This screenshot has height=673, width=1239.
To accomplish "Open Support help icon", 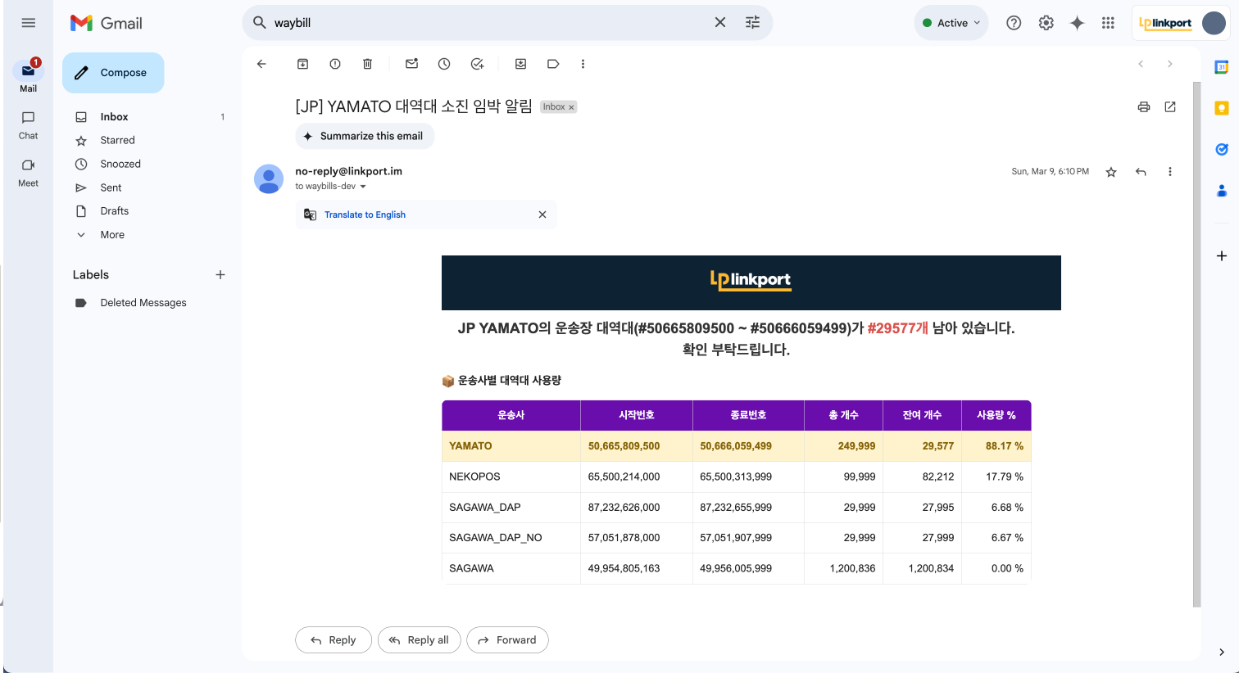I will [1014, 23].
